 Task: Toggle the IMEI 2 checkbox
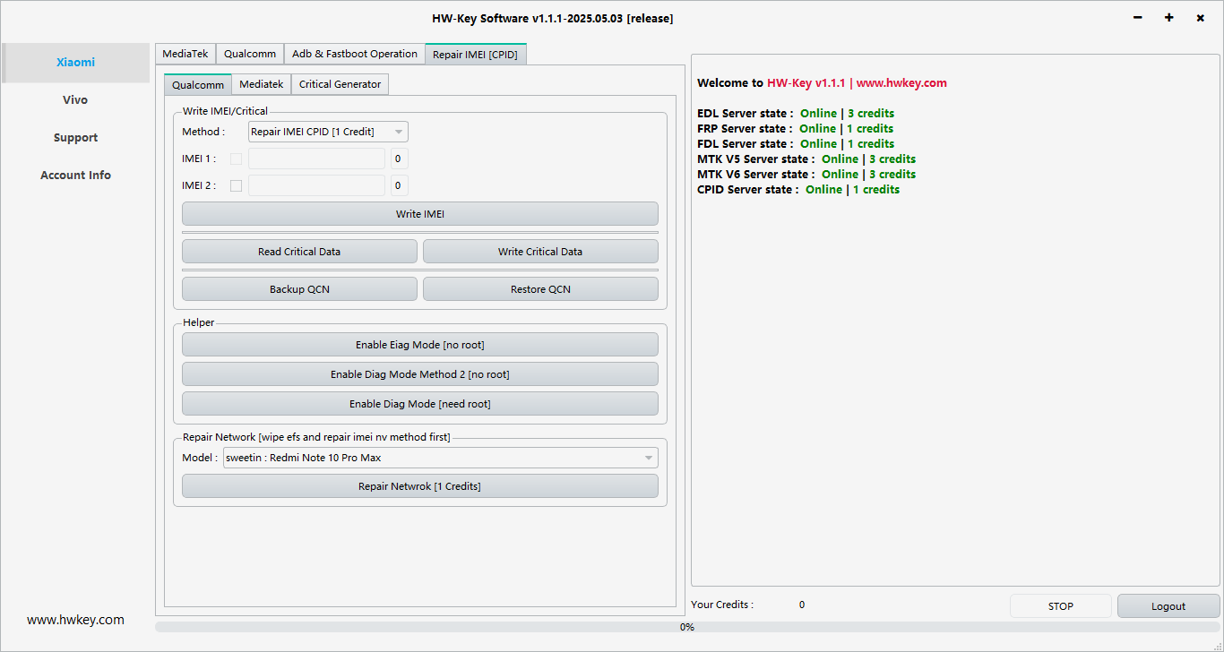coord(237,186)
